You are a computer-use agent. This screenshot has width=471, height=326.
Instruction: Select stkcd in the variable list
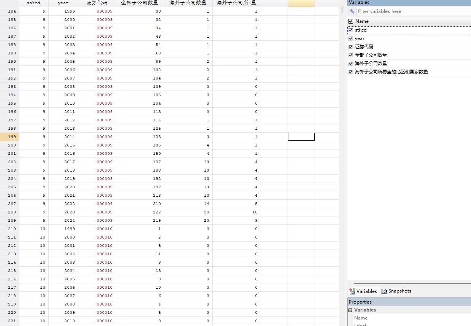(x=361, y=30)
